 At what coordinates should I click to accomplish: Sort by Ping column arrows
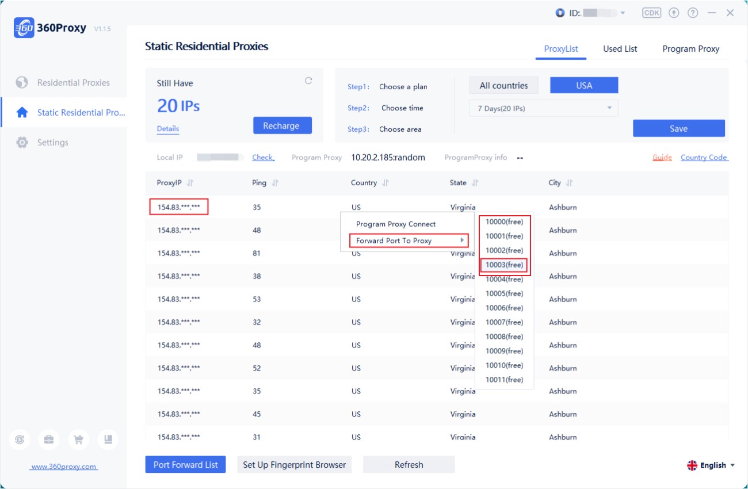275,183
